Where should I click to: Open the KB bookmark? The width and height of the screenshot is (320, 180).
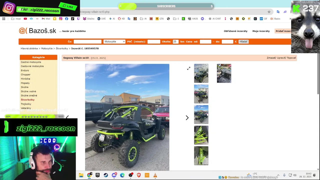tap(121, 19)
